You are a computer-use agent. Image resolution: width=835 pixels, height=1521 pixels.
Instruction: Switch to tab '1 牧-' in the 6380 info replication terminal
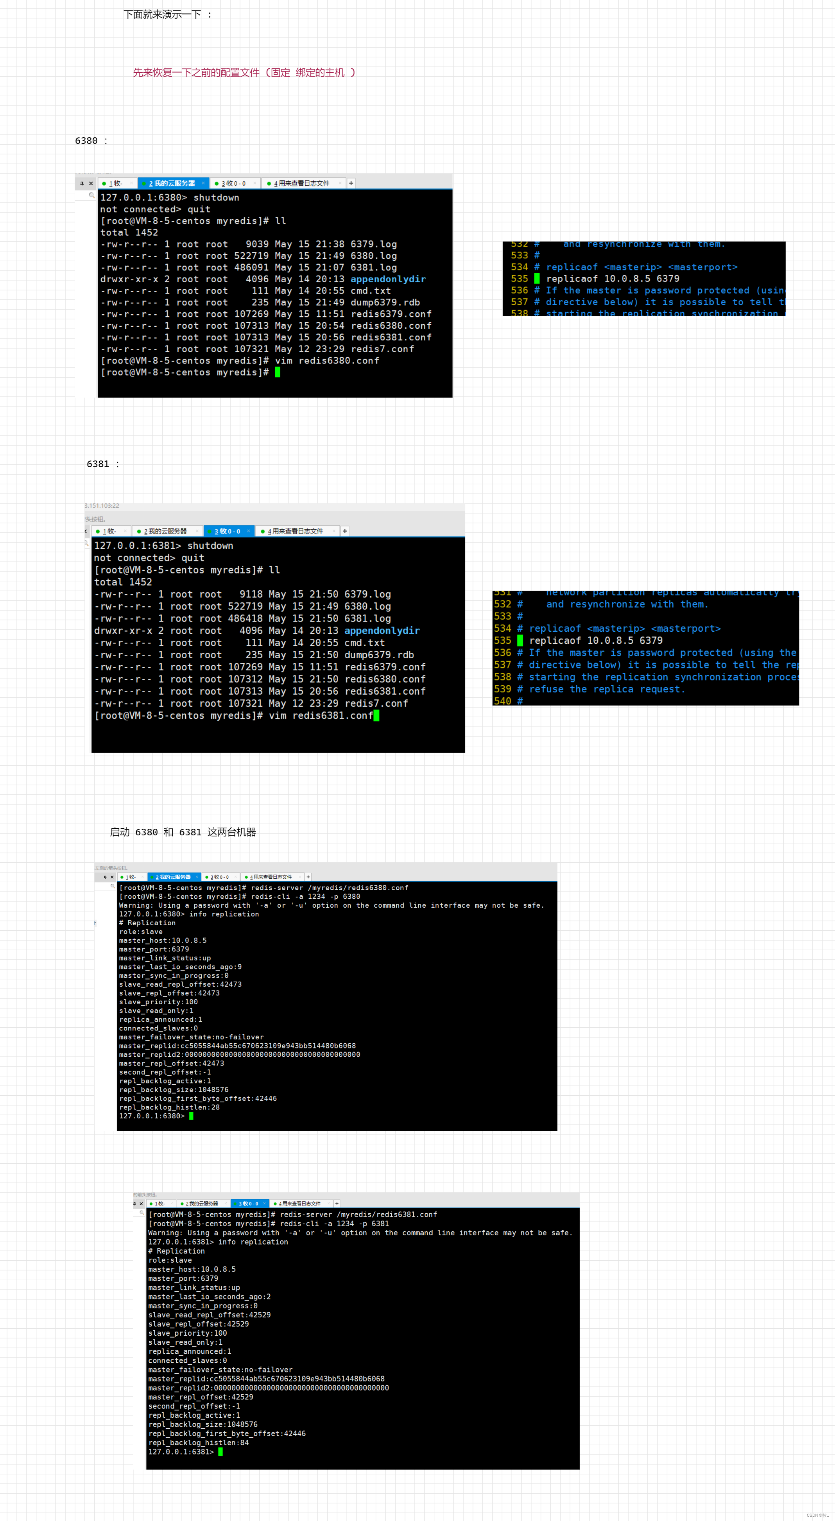pos(132,878)
